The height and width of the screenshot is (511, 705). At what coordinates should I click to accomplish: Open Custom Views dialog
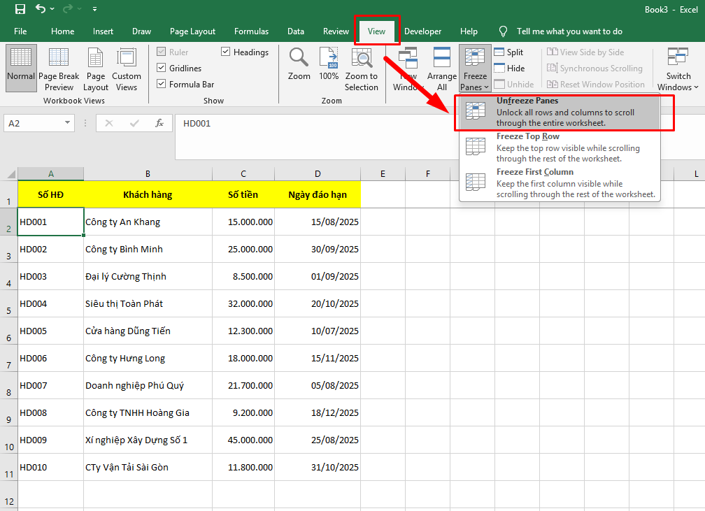(x=127, y=68)
